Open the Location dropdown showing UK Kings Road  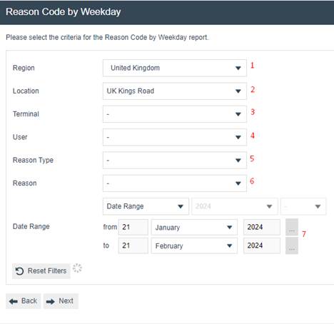tap(175, 91)
